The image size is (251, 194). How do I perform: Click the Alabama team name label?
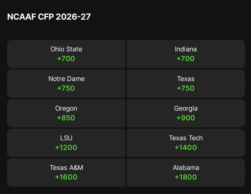point(186,168)
